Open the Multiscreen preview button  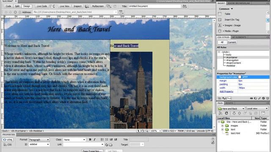[98, 6]
